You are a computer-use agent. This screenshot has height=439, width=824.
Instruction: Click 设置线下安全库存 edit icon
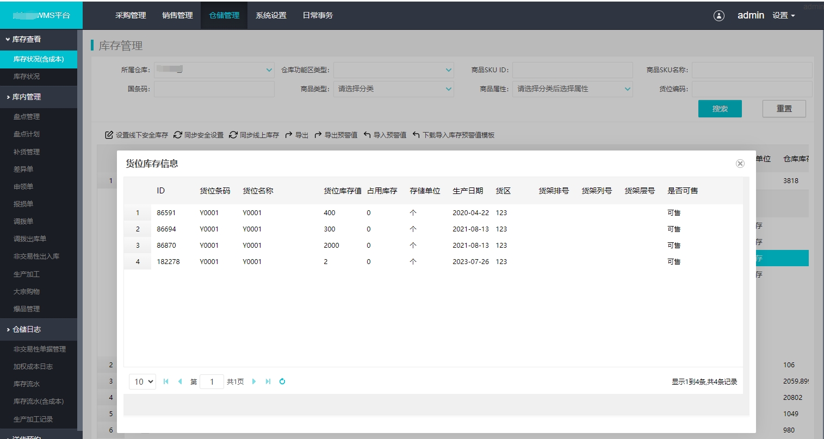pyautogui.click(x=109, y=135)
